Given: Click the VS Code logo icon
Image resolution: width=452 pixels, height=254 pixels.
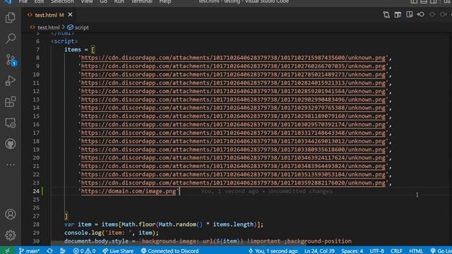Looking at the screenshot, I should point(8,1).
